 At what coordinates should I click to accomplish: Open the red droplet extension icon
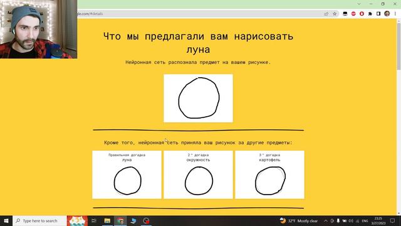point(362,14)
